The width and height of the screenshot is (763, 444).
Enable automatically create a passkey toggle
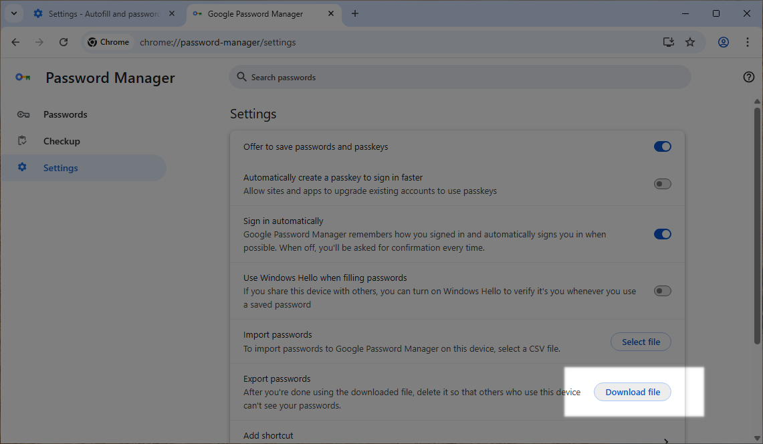pos(662,184)
